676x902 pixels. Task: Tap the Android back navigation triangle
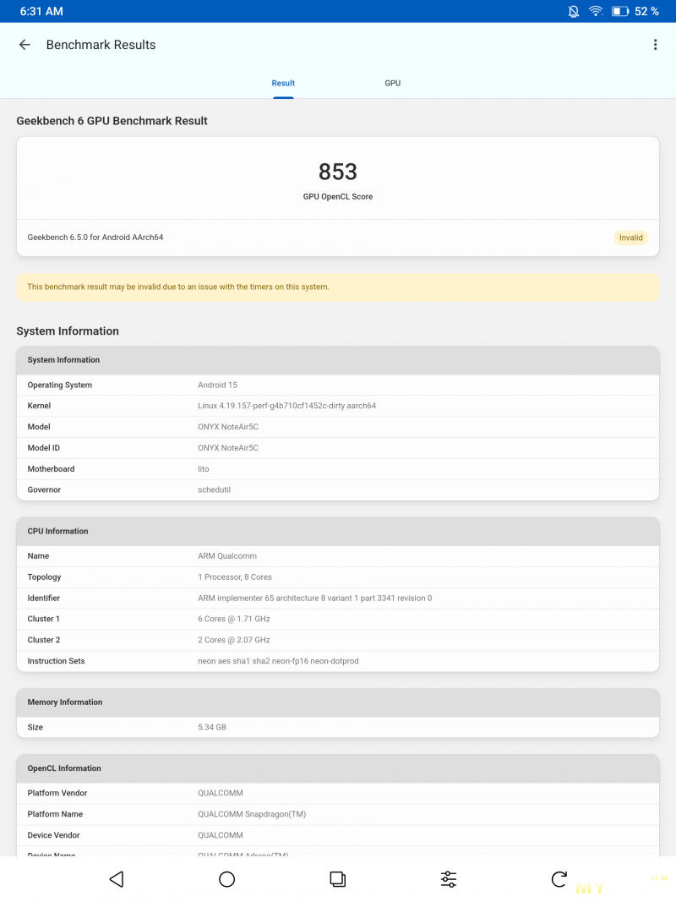coord(117,879)
